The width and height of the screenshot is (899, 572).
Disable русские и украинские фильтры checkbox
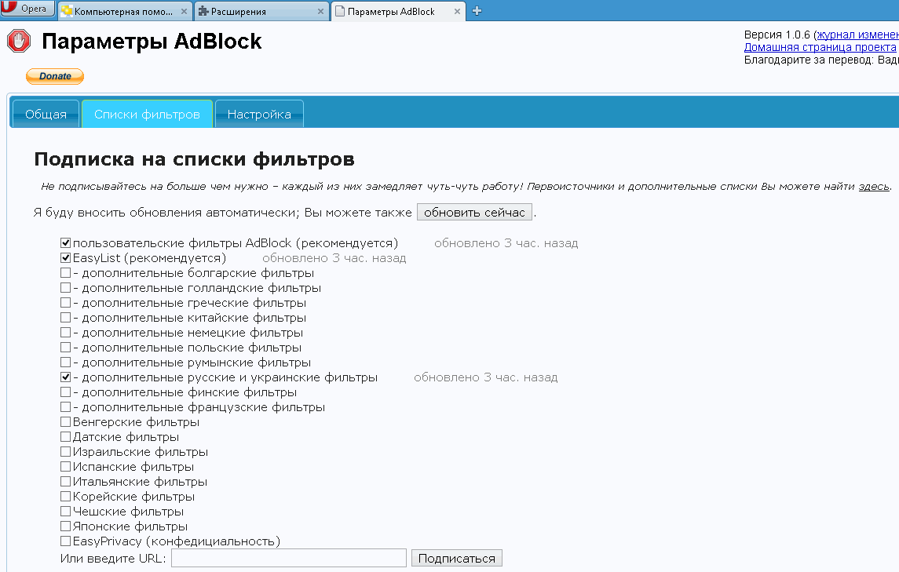pos(66,377)
